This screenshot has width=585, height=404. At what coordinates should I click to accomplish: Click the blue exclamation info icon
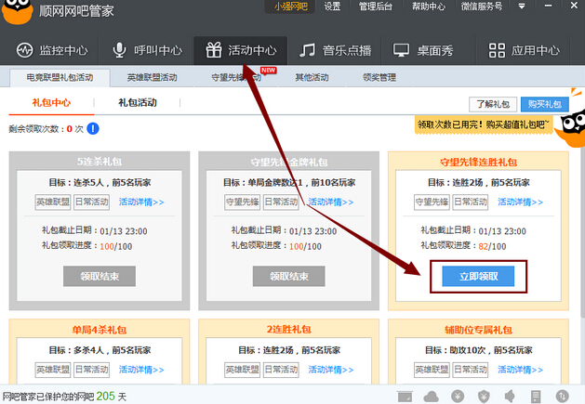click(x=93, y=128)
